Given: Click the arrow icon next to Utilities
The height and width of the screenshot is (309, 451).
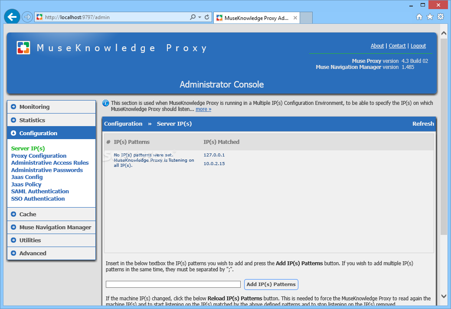Looking at the screenshot, I should tap(13, 240).
